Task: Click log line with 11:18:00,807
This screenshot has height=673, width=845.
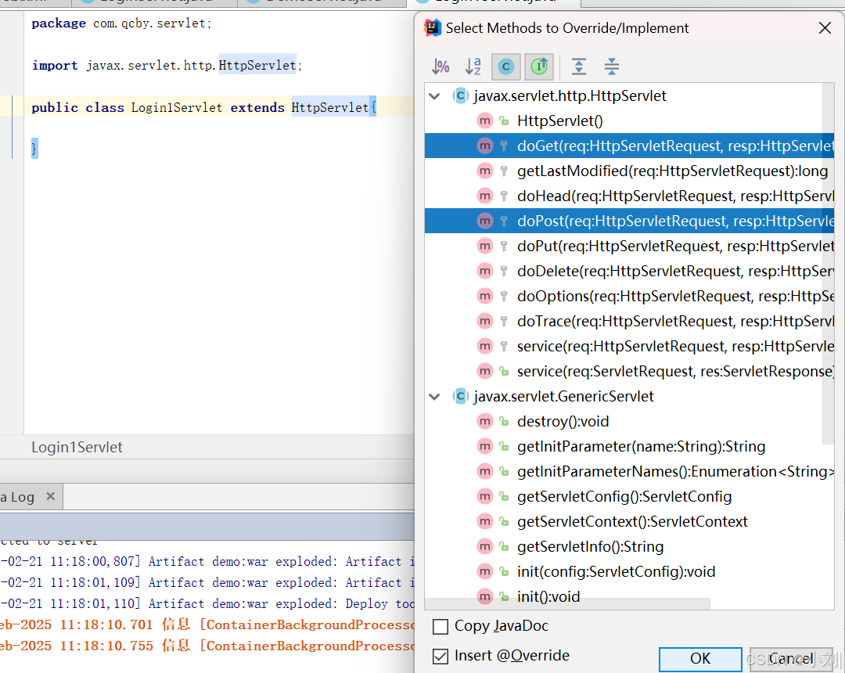Action: [x=207, y=561]
